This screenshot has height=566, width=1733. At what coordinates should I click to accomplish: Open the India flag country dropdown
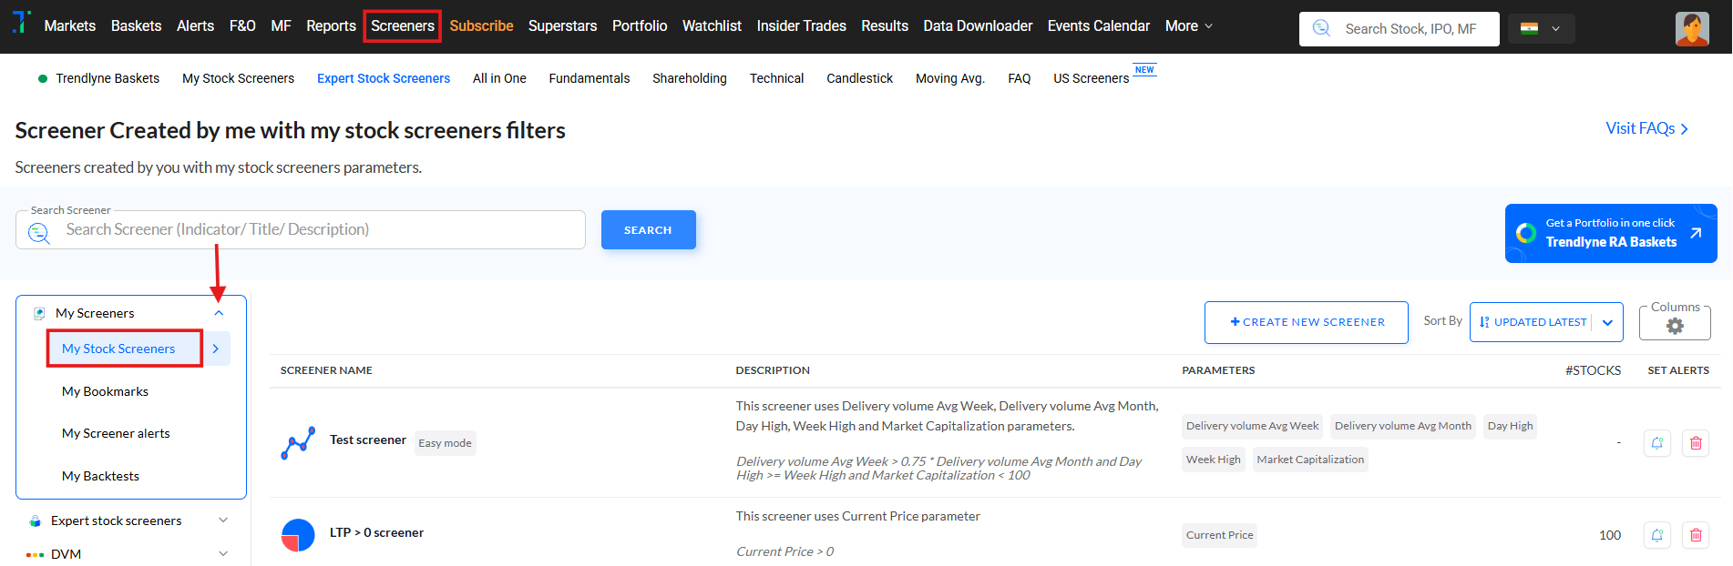tap(1541, 29)
